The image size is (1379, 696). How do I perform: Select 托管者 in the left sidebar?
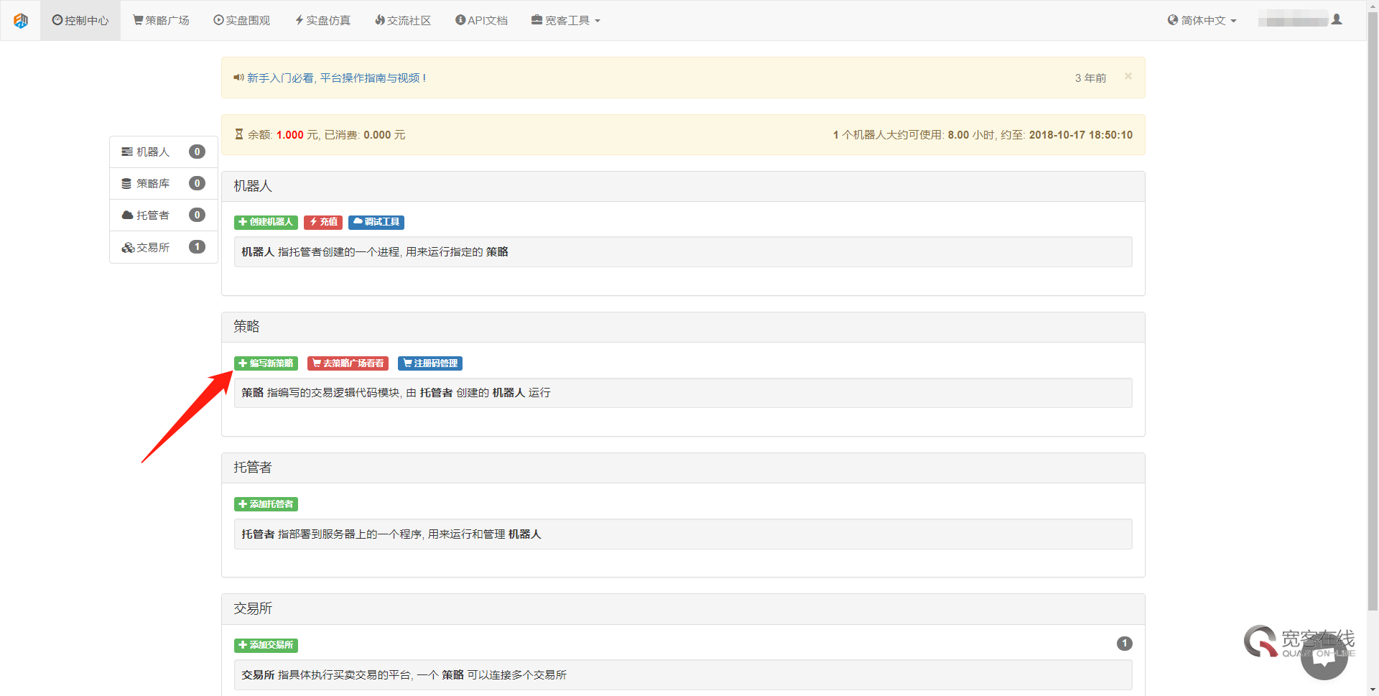(164, 215)
